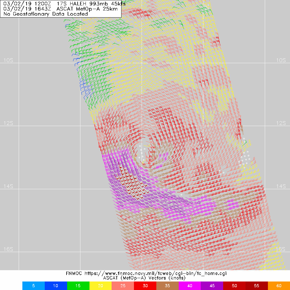The height and width of the screenshot is (290, 290).
Task: Click the 20 knots yellow legend swatch
Action: click(x=101, y=286)
